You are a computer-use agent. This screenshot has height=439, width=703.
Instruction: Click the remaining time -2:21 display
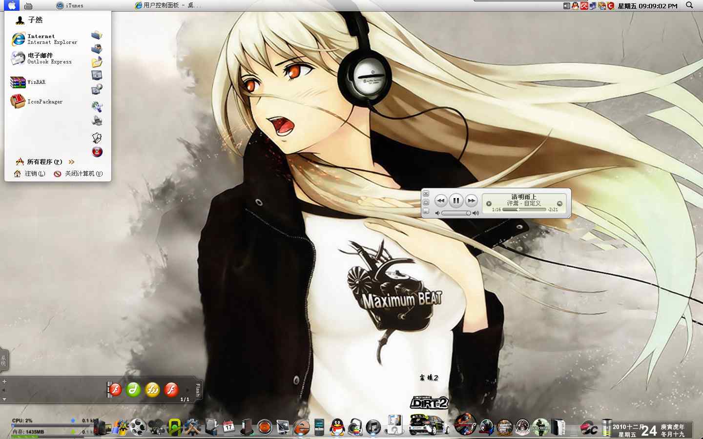click(x=553, y=210)
